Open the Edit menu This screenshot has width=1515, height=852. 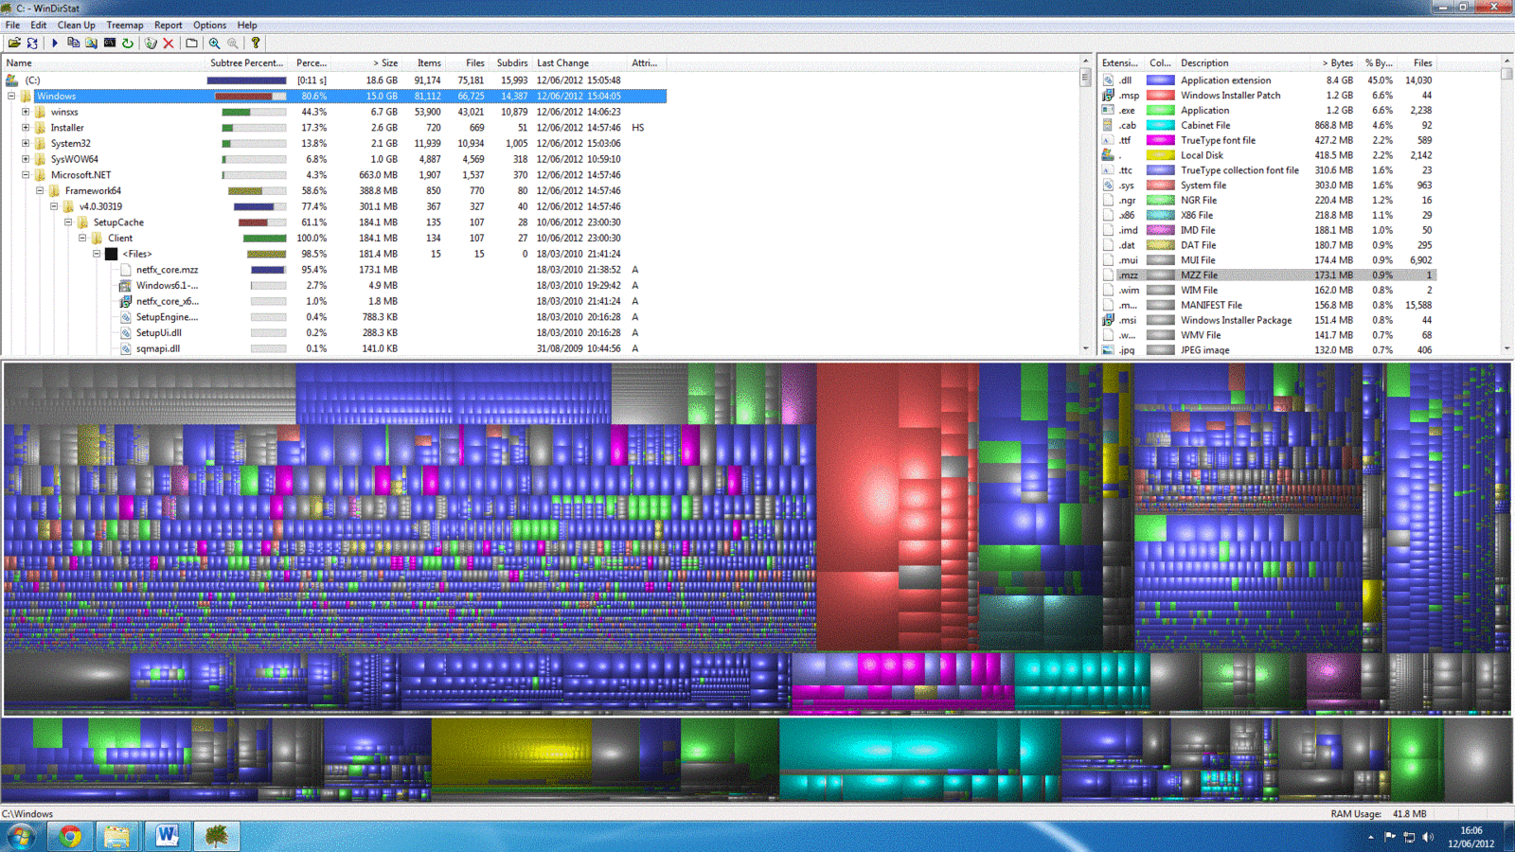coord(39,26)
